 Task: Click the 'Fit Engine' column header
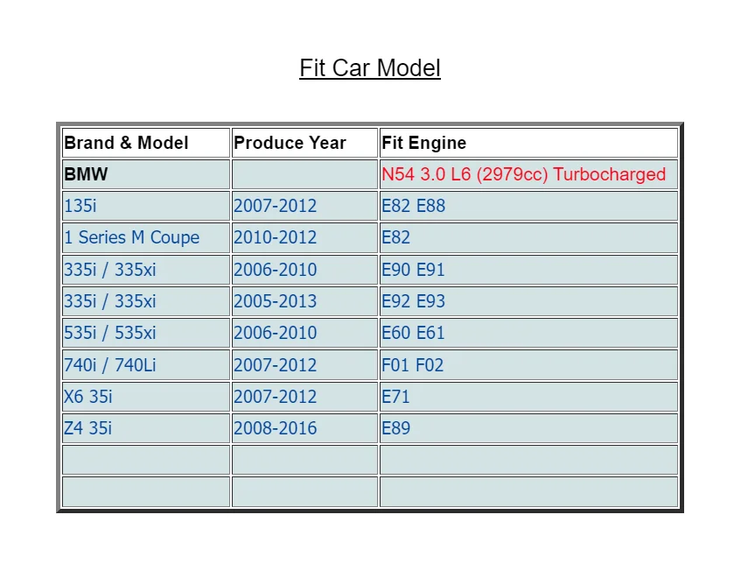tap(423, 143)
